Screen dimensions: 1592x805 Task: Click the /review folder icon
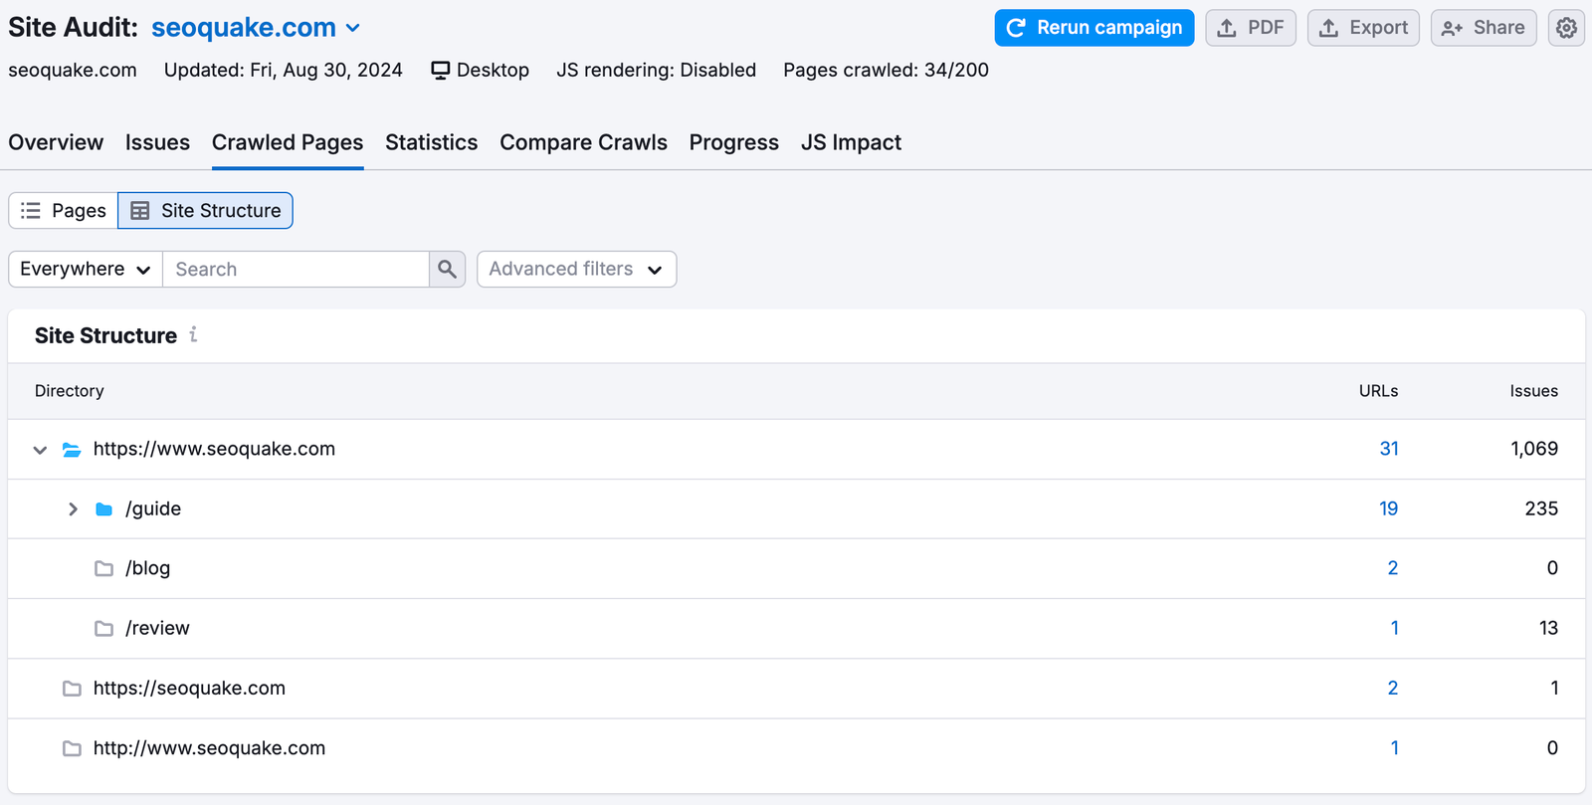(x=103, y=629)
